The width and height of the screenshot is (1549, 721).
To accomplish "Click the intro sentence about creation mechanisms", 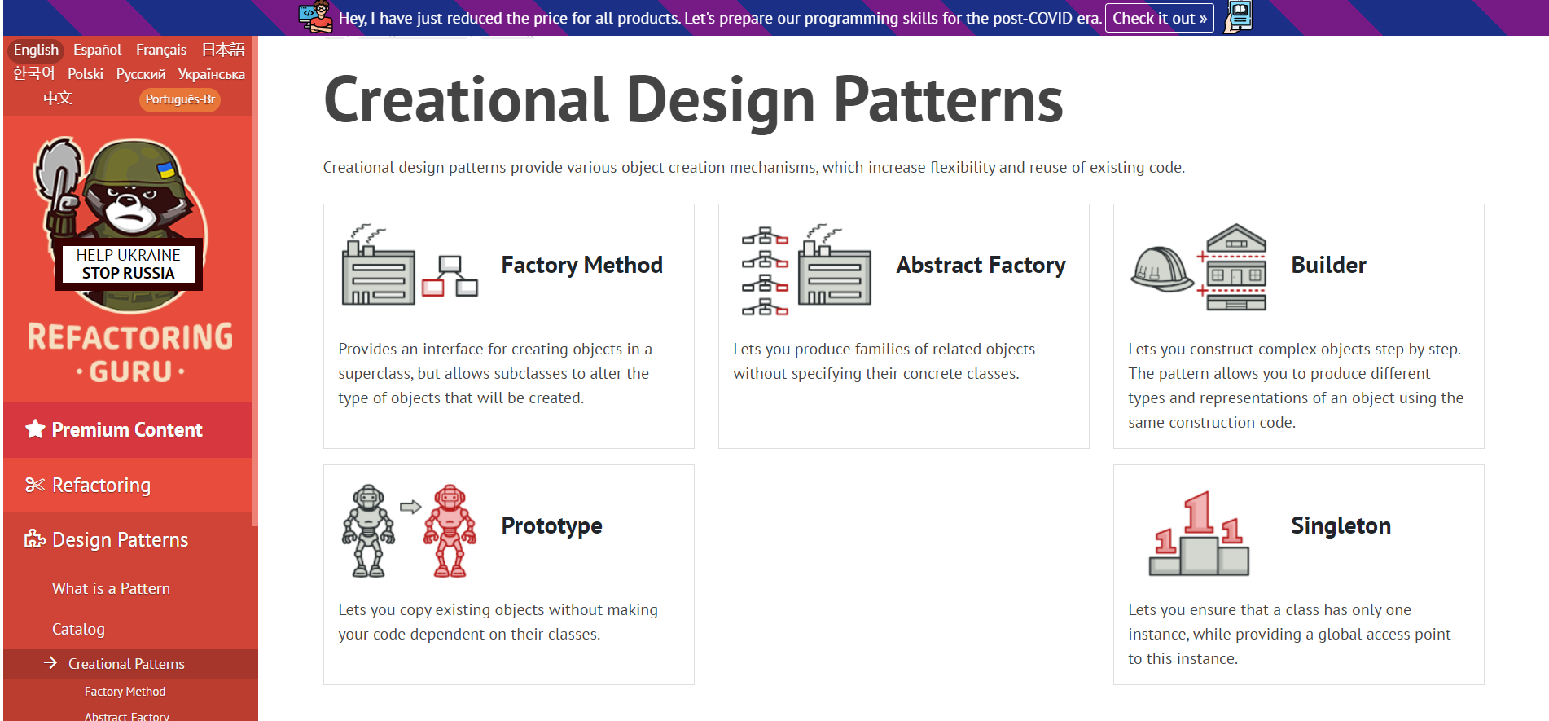I will tap(753, 168).
